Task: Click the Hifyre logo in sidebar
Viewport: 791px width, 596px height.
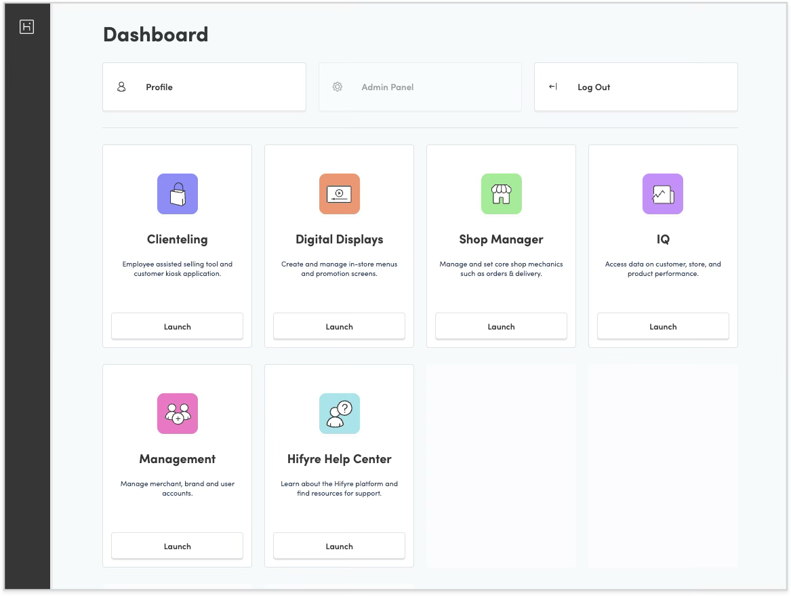Action: 26,26
